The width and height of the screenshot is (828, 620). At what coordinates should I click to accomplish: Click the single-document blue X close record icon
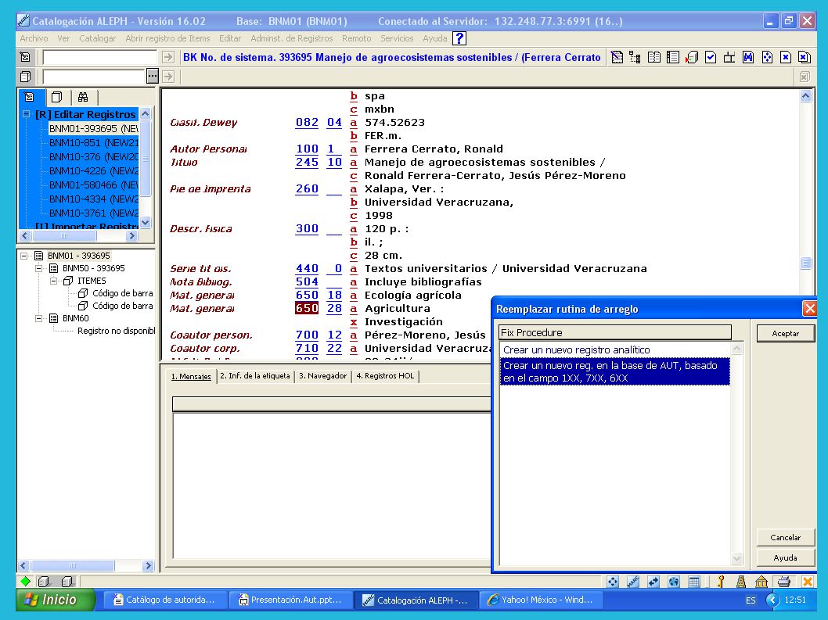[786, 57]
